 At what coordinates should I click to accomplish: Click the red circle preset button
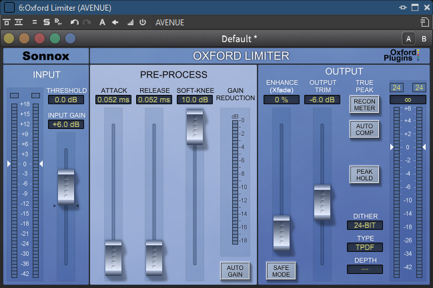[x=40, y=38]
